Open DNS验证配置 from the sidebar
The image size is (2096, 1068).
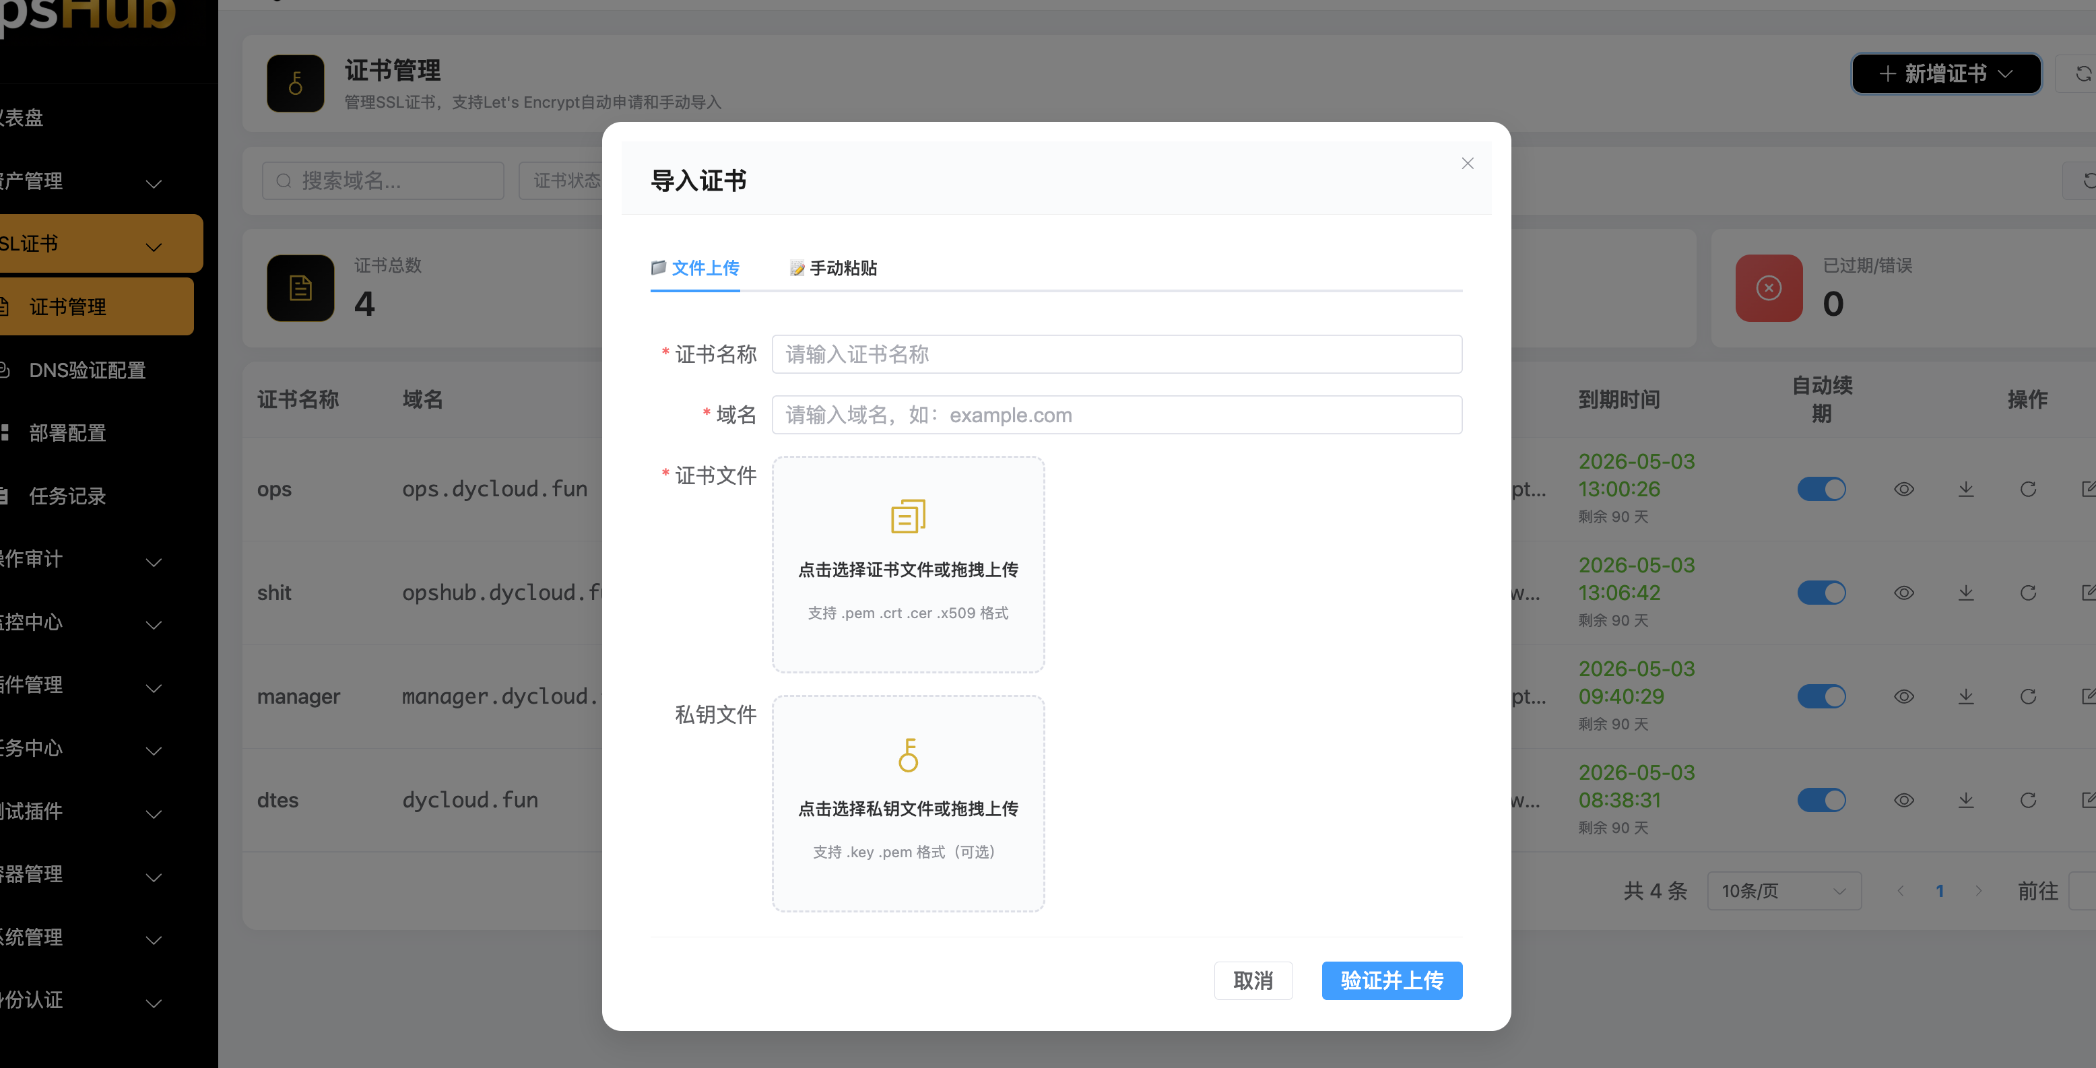pos(87,371)
